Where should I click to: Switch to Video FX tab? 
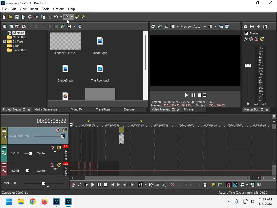[x=77, y=109]
